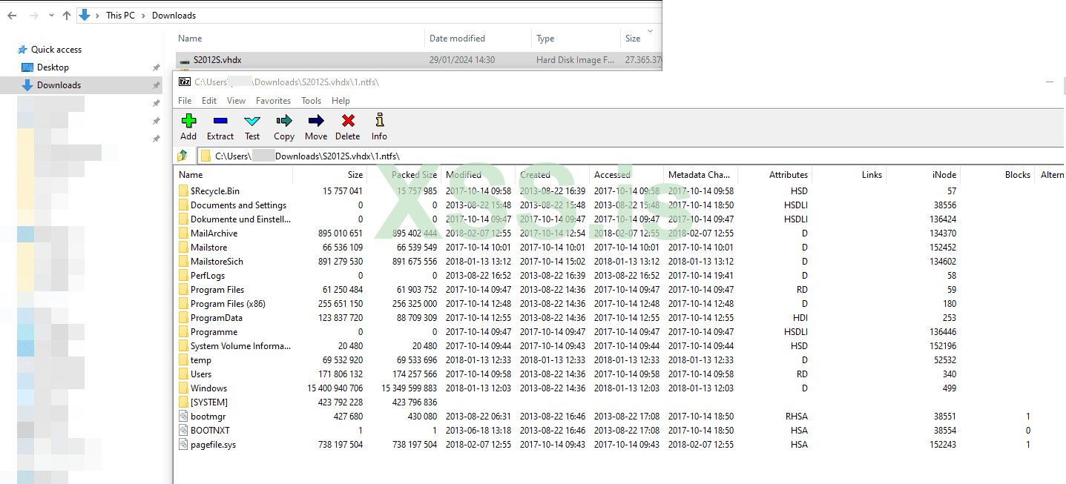The image size is (1066, 484).
Task: Open the Favorites menu in 7-Zip
Action: coord(273,100)
